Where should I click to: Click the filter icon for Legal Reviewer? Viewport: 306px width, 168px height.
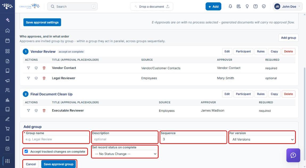tap(28, 78)
